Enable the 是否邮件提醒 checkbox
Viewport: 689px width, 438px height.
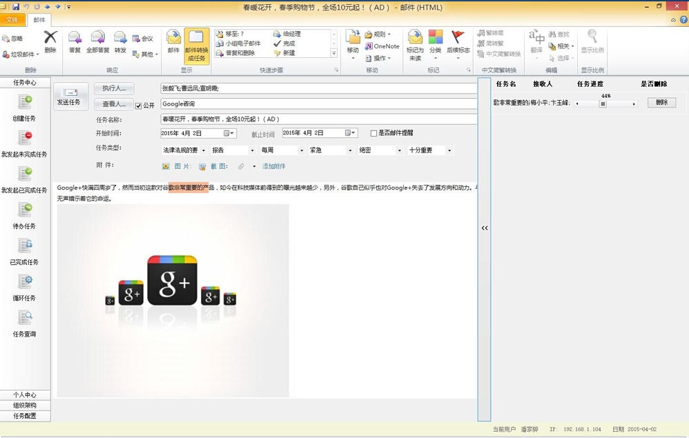(373, 133)
